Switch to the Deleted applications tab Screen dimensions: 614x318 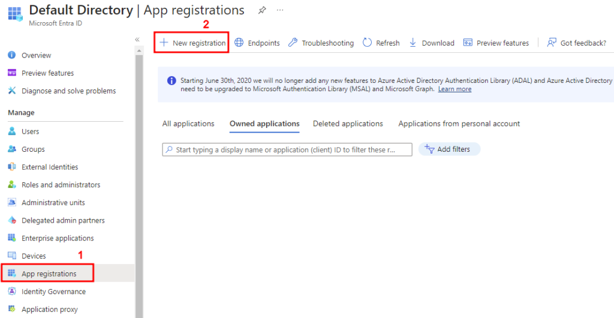click(348, 124)
